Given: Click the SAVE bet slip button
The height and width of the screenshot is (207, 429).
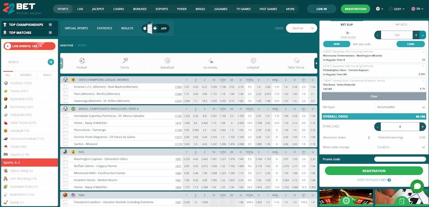Looking at the screenshot, I should tap(337, 44).
